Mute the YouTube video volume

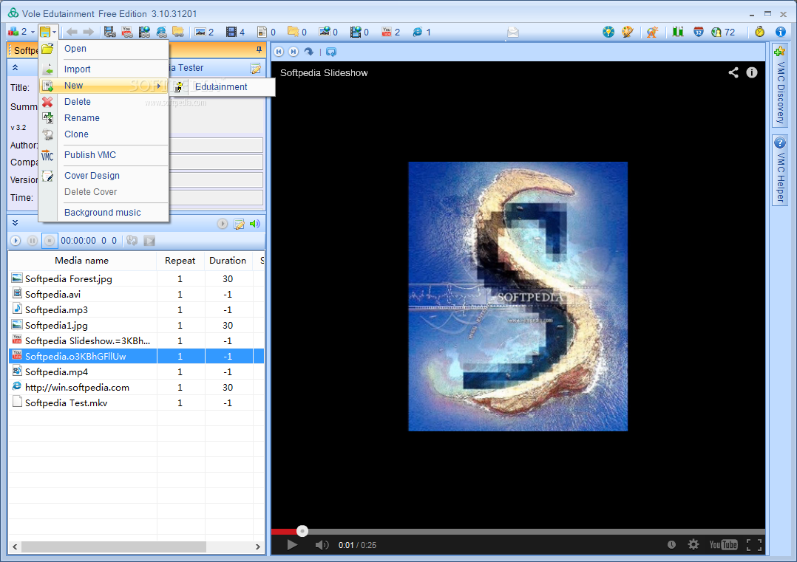[x=322, y=545]
